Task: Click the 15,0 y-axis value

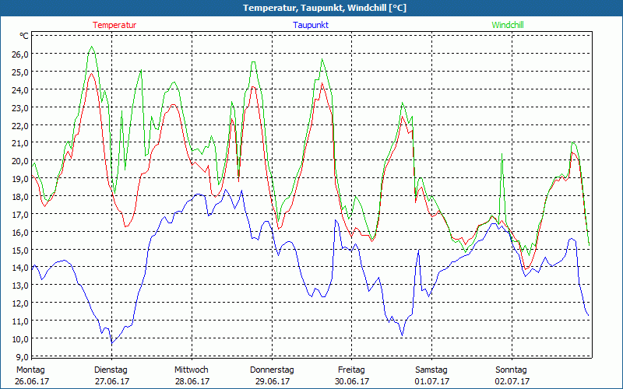Action: point(19,251)
